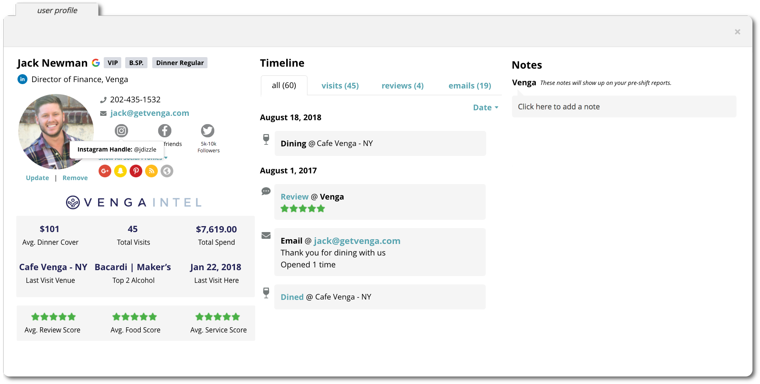Click the Twitter profile icon
Viewport: 760px width, 384px height.
[x=207, y=131]
